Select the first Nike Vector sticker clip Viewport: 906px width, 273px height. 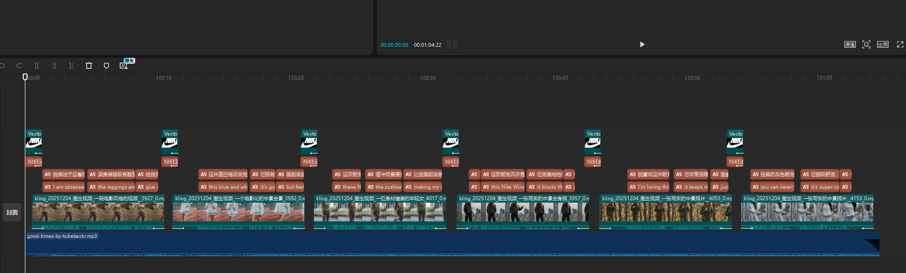tap(34, 142)
